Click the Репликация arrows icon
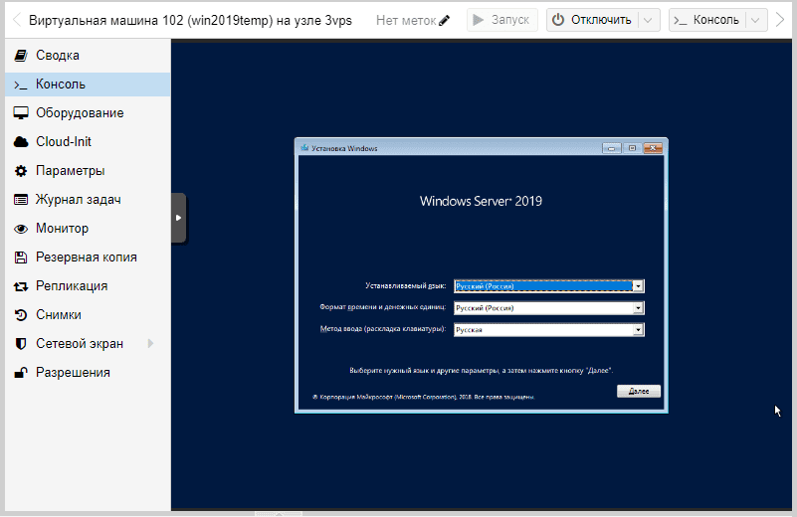The image size is (797, 517). click(x=21, y=286)
